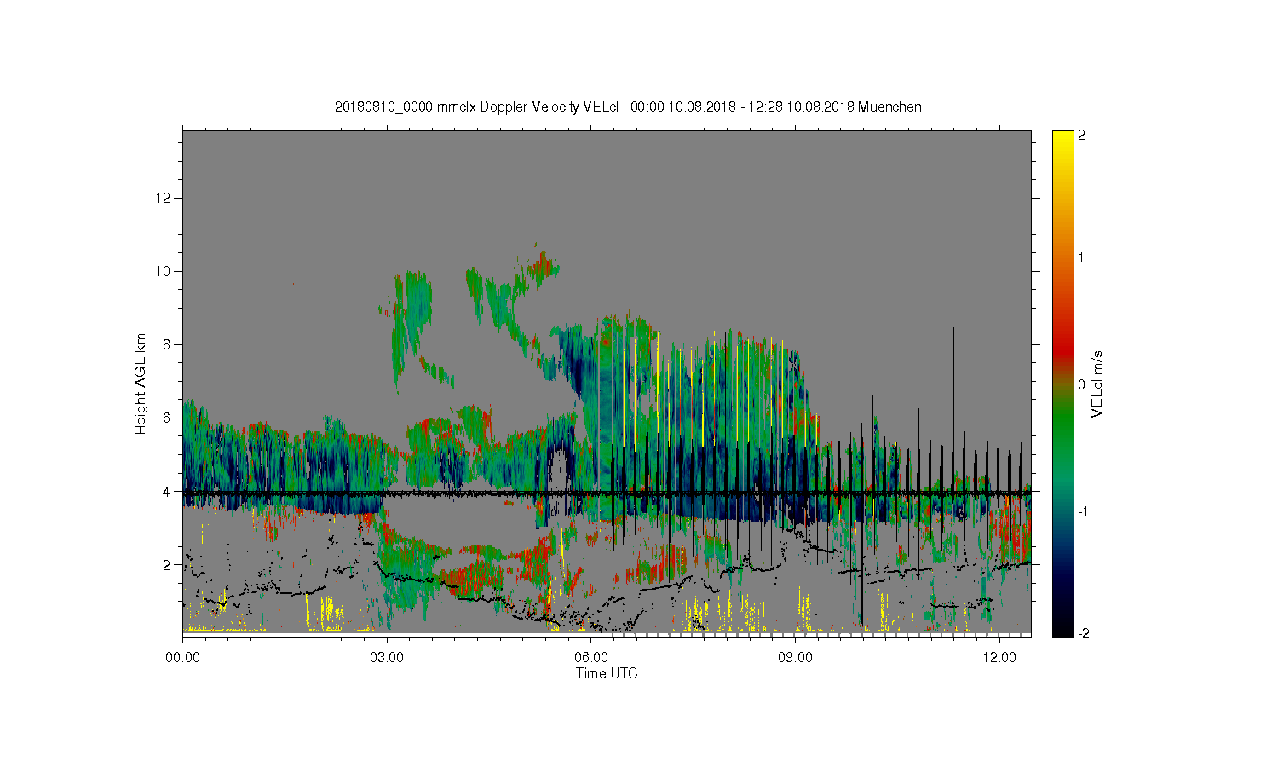Image resolution: width=1278 pixels, height=767 pixels.
Task: Click the plot title starting with 20180810_0000.mmclx
Action: [628, 107]
